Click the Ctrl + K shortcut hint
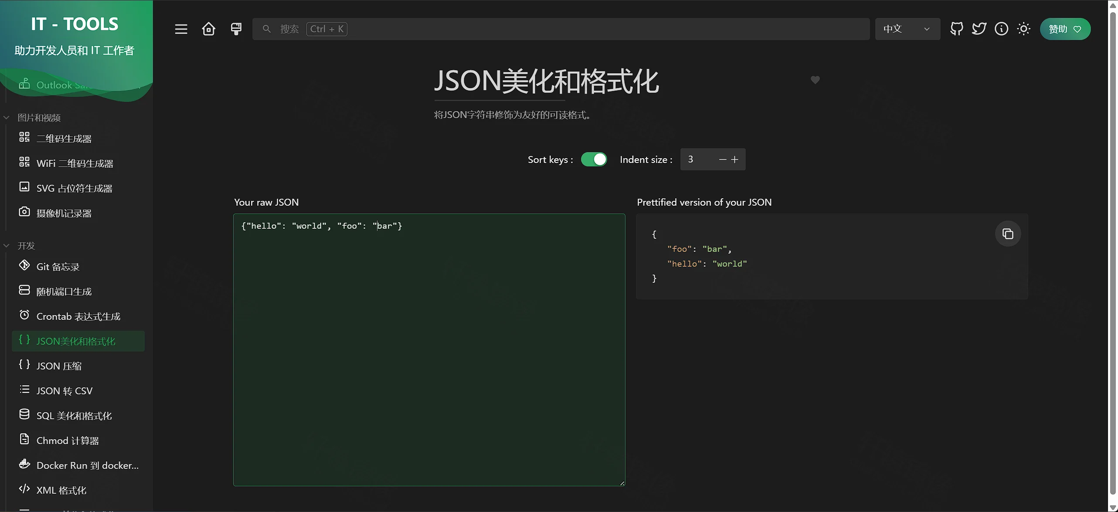 [327, 29]
